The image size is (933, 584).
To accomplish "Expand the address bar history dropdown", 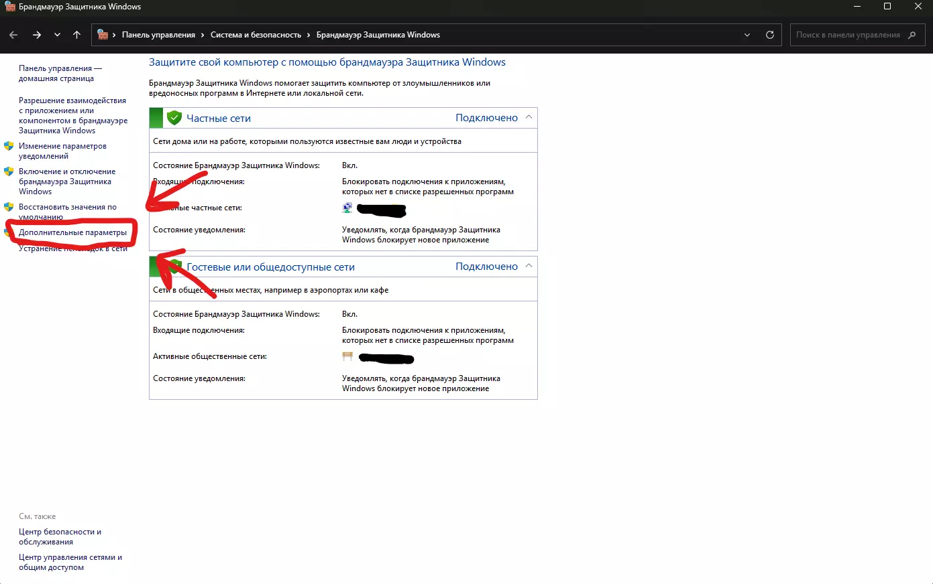I will (747, 35).
